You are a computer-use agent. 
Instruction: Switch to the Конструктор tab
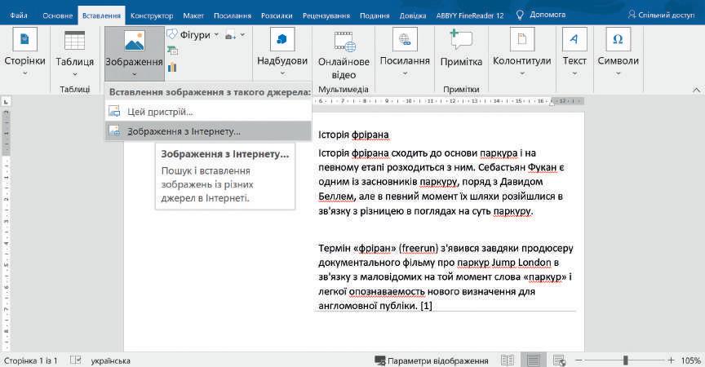click(152, 15)
